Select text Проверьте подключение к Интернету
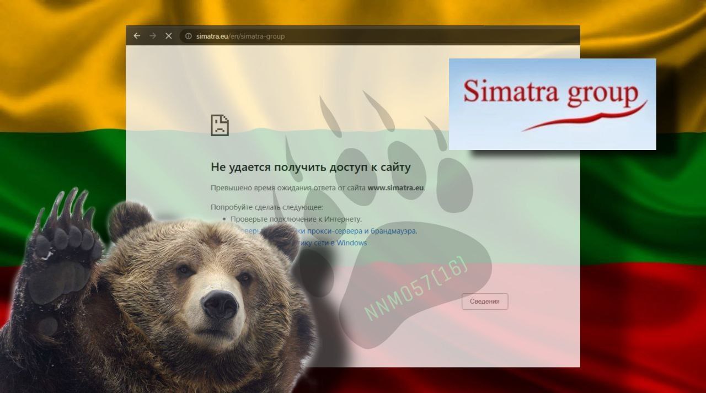 coord(296,219)
